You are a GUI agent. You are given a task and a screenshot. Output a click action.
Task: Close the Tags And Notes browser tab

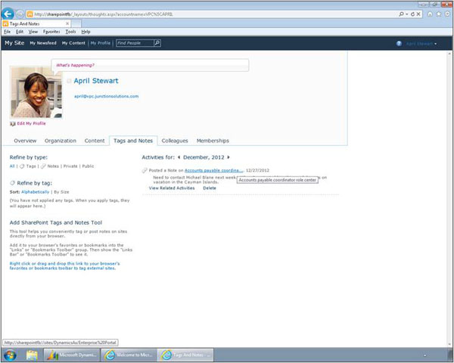click(67, 23)
